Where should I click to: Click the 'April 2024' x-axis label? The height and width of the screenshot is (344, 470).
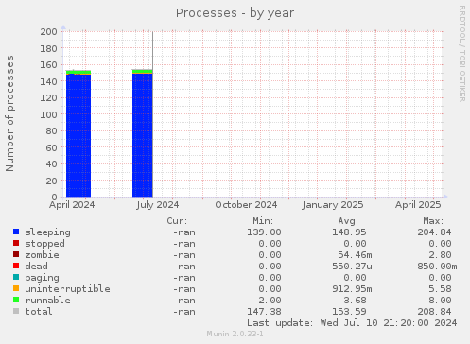[x=72, y=205]
